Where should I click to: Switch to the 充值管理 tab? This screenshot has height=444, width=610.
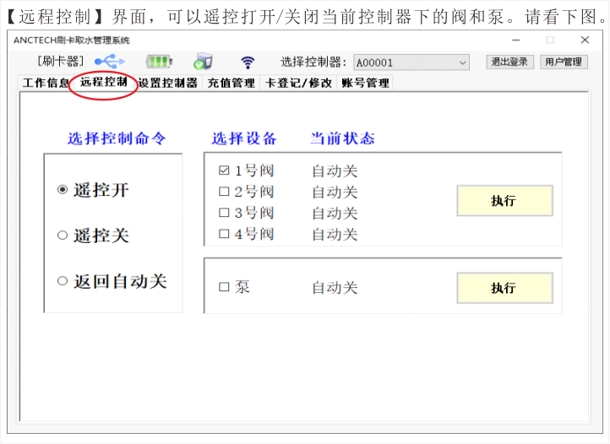[x=231, y=83]
